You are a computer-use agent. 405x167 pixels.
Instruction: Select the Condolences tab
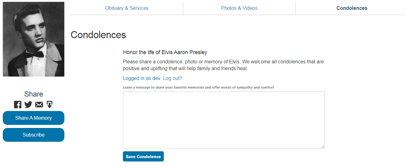[352, 8]
